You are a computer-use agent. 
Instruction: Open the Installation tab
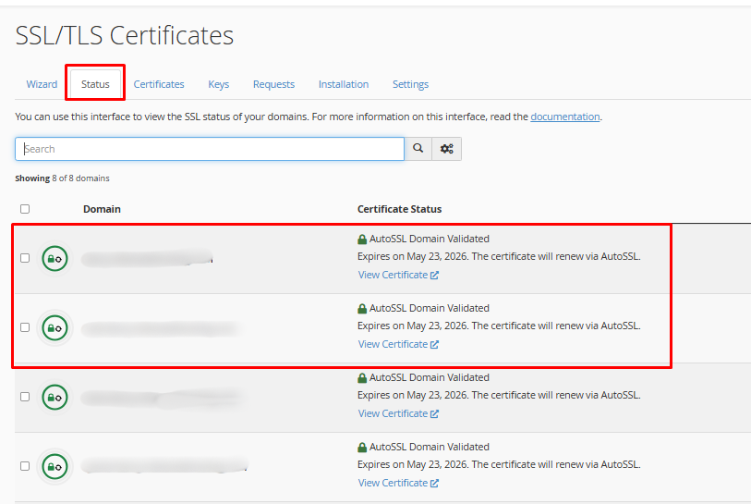point(344,84)
